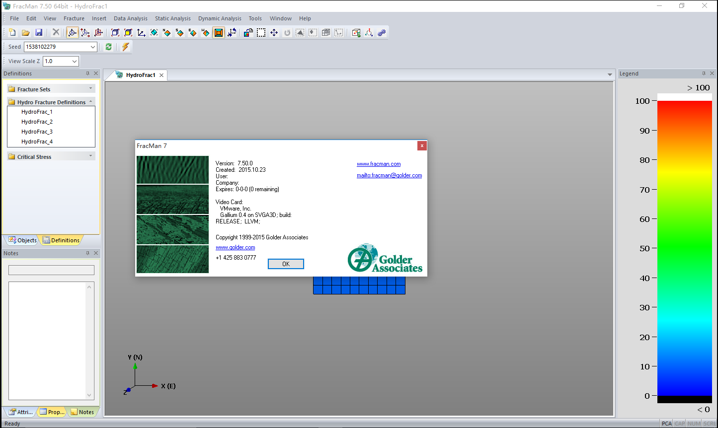Click OK in the FracMan 7 dialog

pos(286,264)
